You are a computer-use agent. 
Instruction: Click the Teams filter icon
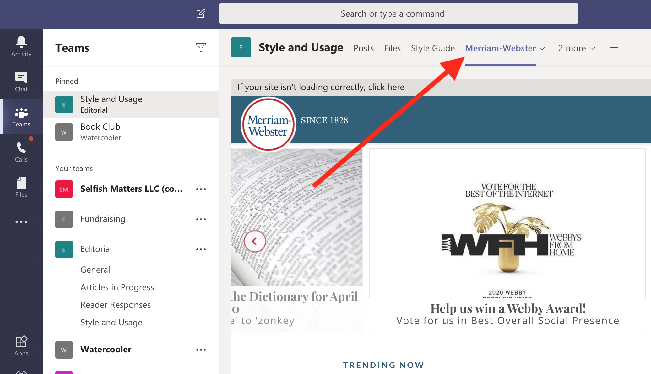pyautogui.click(x=201, y=47)
